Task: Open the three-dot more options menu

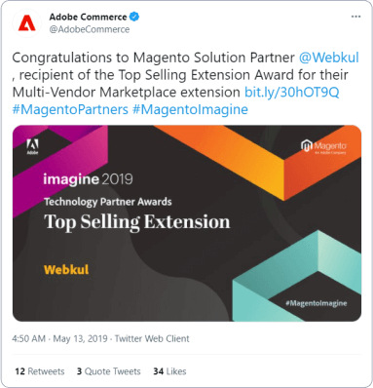Action: [x=355, y=17]
